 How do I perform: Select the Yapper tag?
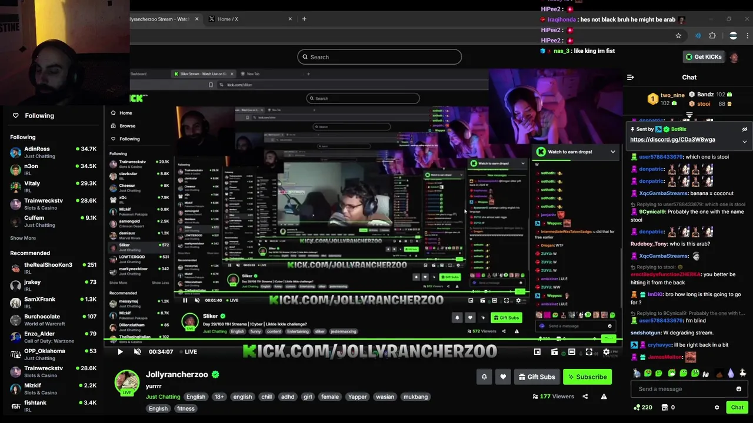point(357,397)
